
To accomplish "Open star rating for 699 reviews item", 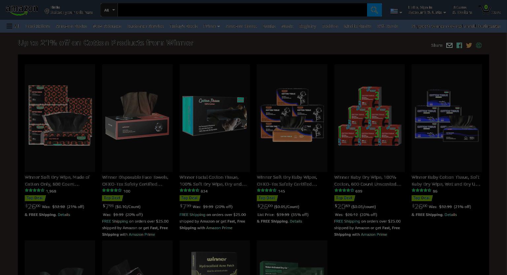I will 344,191.
